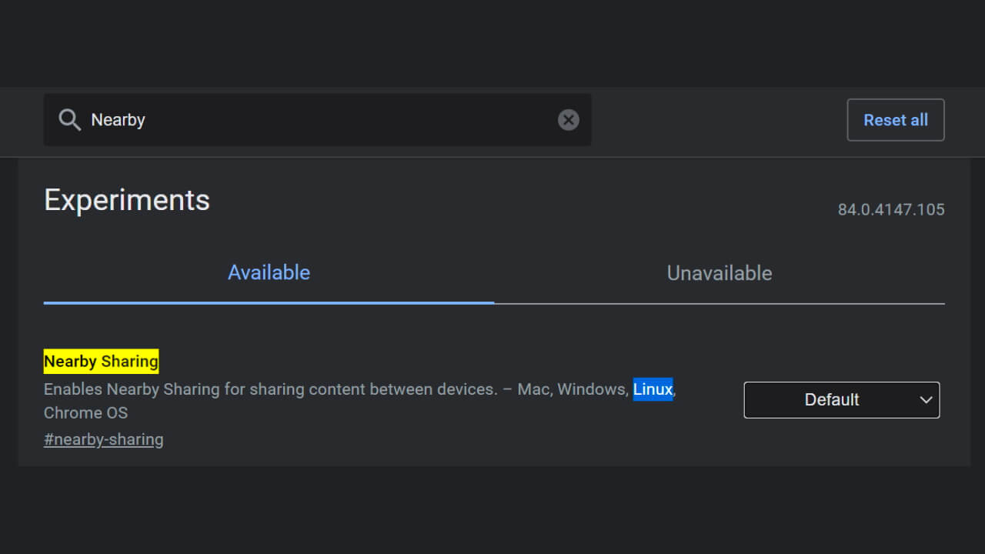Click the selected word Linux
The image size is (985, 554).
[x=653, y=389]
